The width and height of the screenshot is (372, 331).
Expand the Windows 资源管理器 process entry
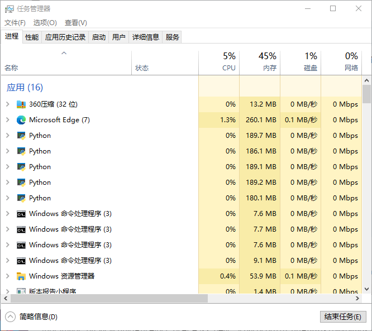(7, 276)
